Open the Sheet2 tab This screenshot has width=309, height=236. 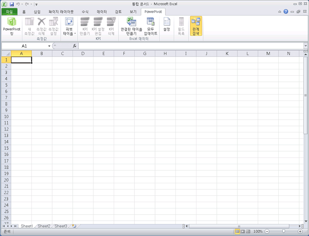tap(44, 226)
